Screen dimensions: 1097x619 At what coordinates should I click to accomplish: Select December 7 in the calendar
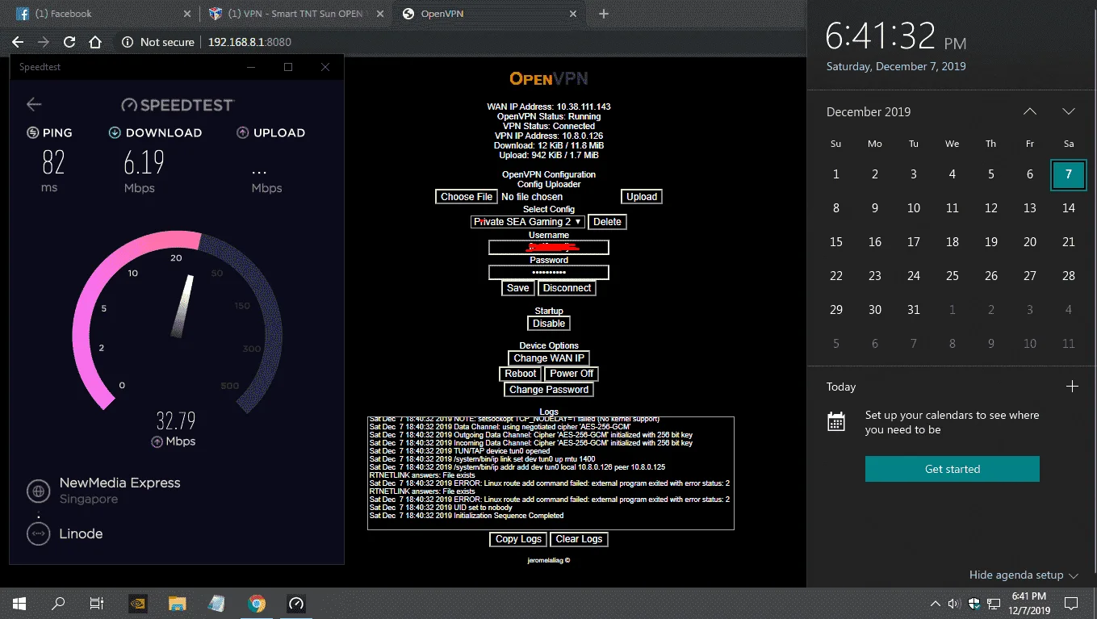pyautogui.click(x=1069, y=174)
